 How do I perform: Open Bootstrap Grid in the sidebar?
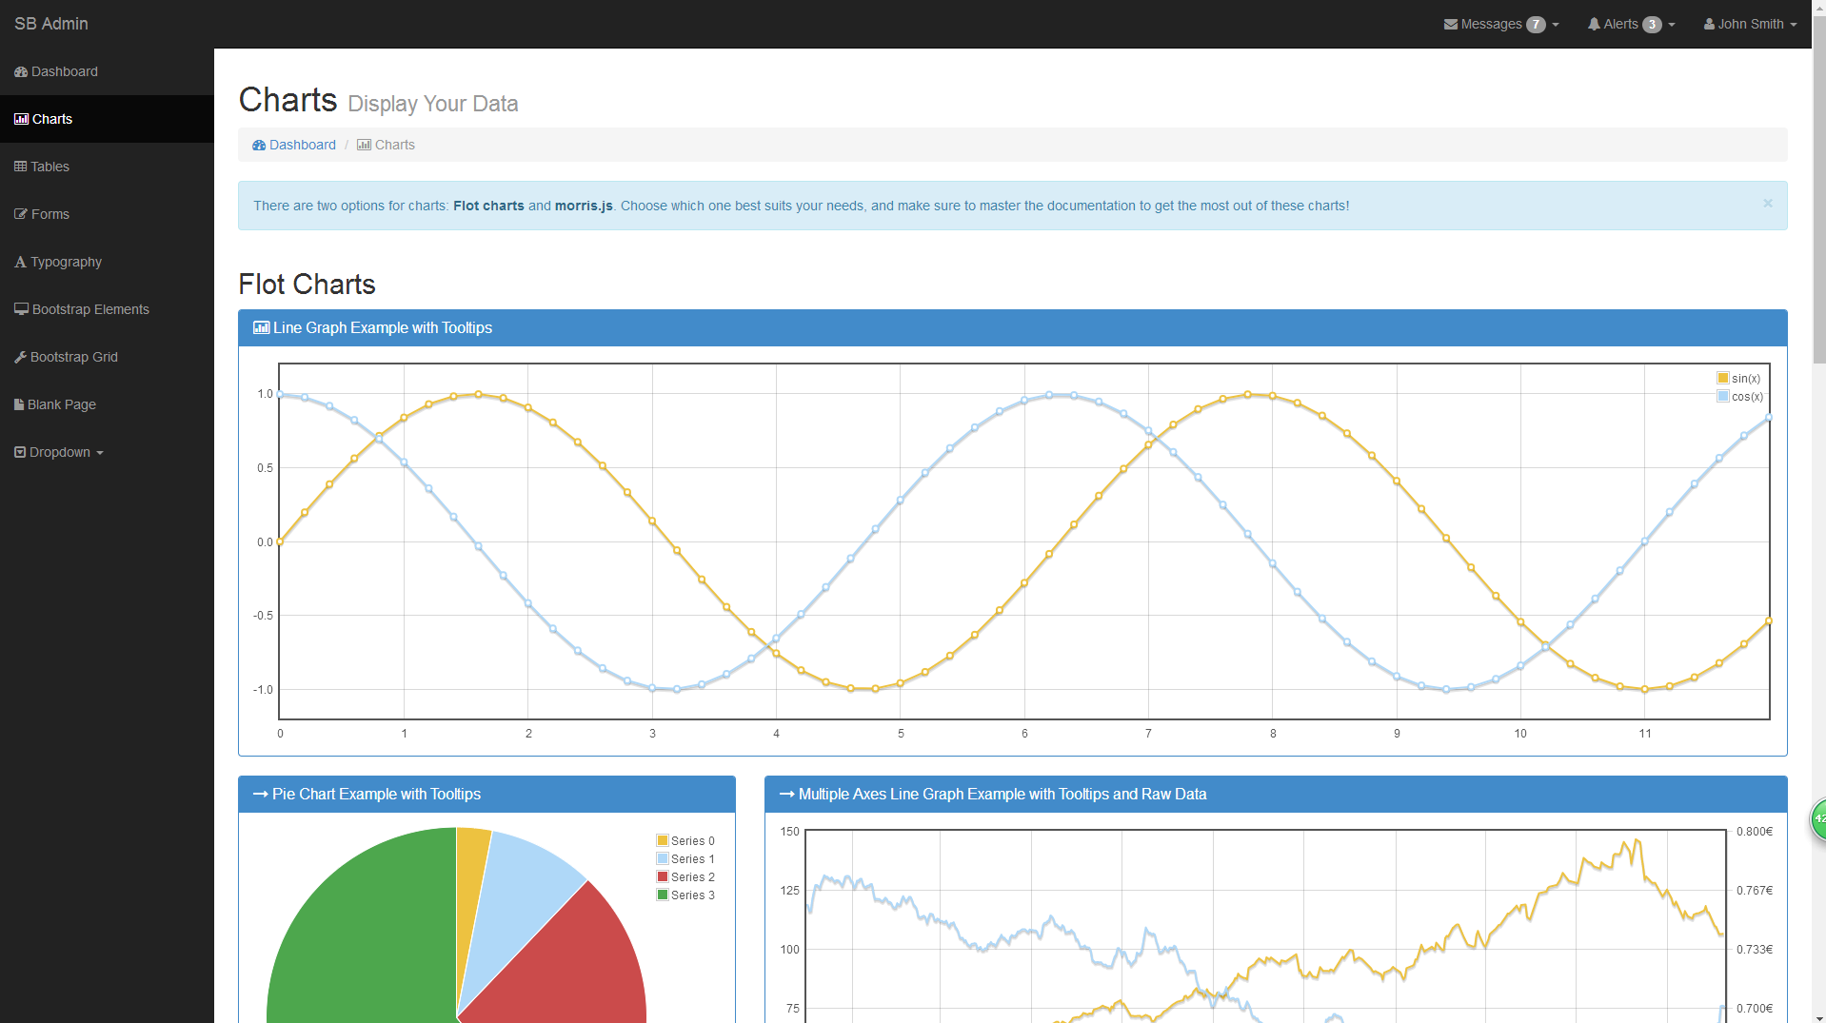coord(107,357)
